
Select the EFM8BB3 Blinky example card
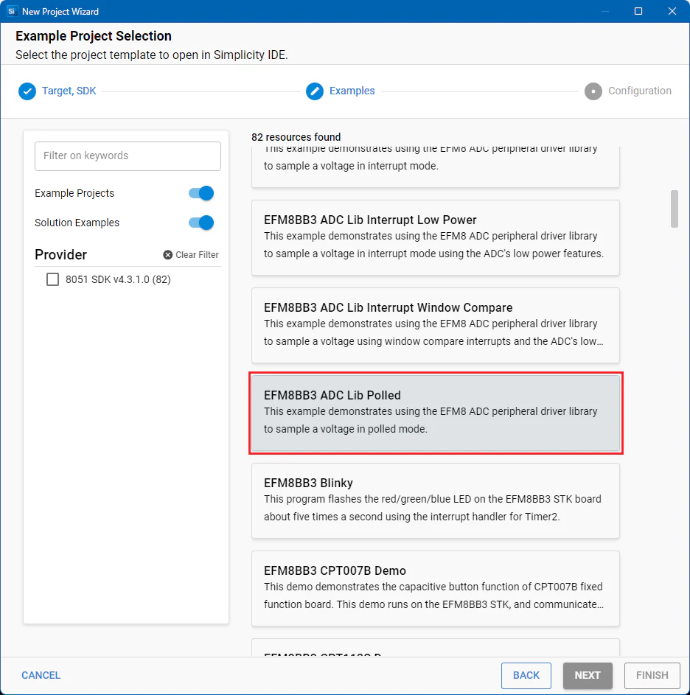pyautogui.click(x=435, y=501)
